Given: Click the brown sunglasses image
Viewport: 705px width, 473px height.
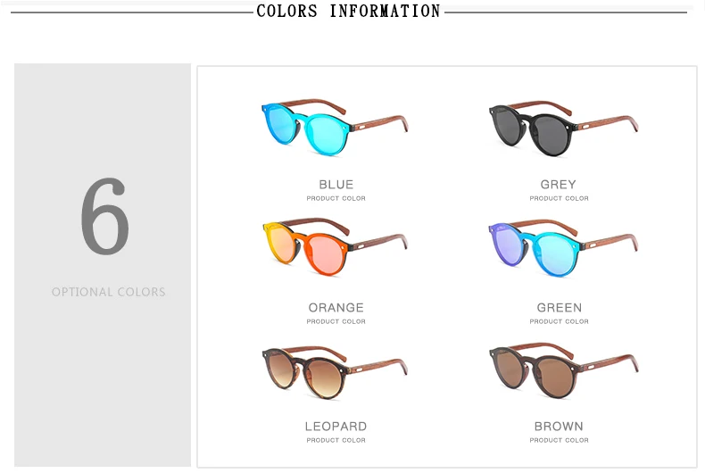Looking at the screenshot, I should coord(563,371).
